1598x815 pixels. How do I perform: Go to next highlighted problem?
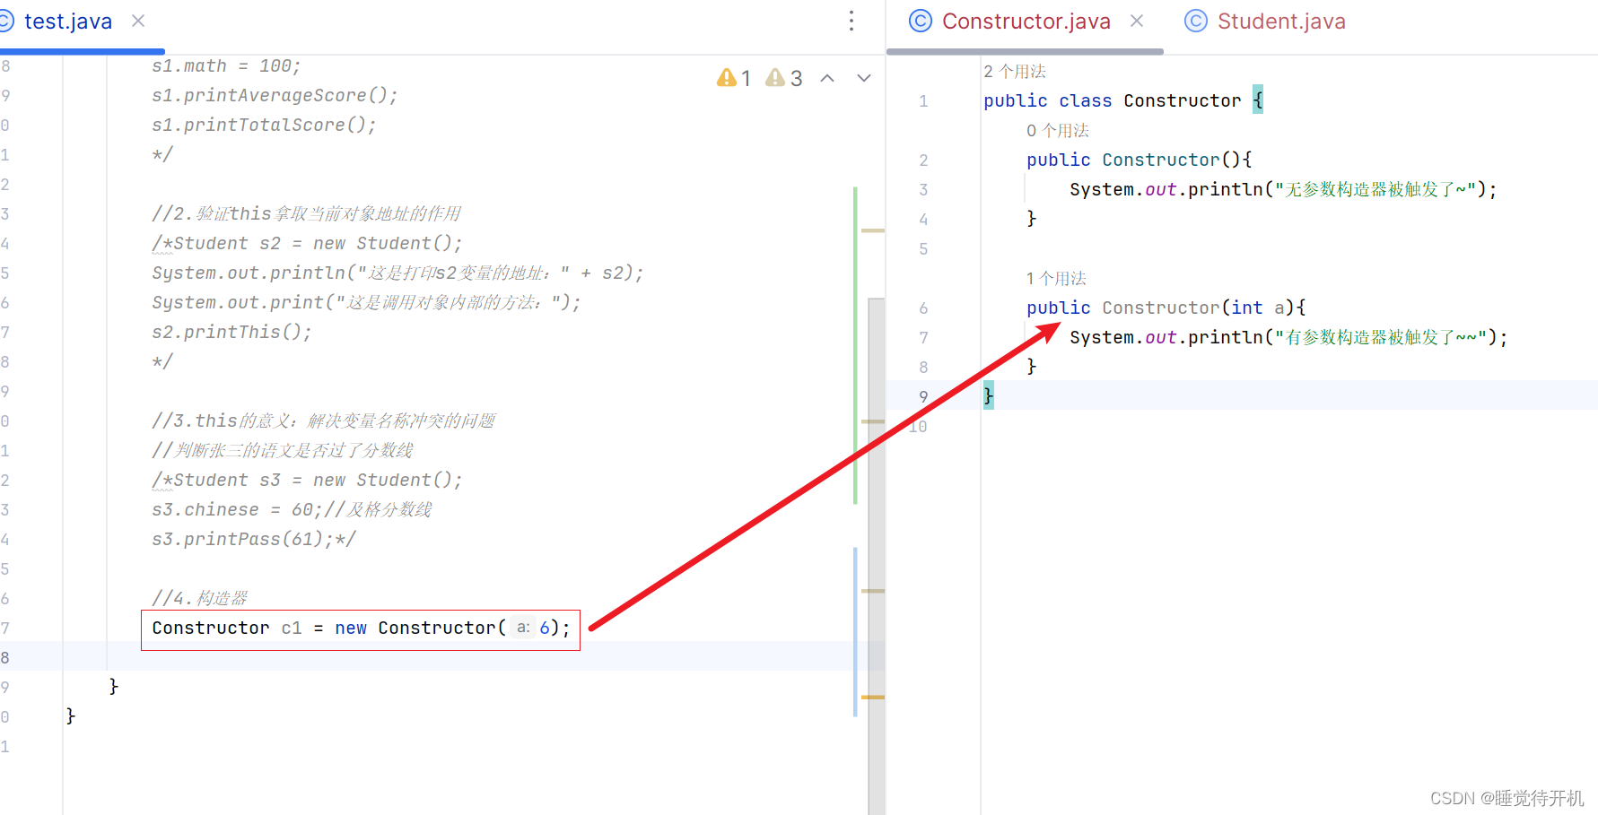coord(864,78)
